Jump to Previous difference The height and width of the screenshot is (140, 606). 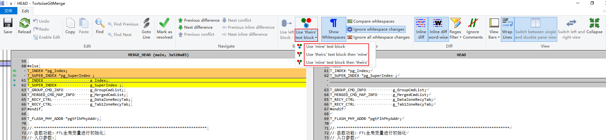199,20
